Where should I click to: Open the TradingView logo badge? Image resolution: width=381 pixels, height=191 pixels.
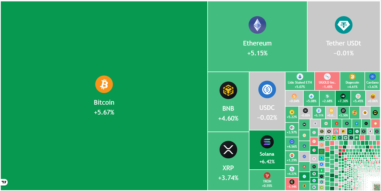click(x=4, y=182)
